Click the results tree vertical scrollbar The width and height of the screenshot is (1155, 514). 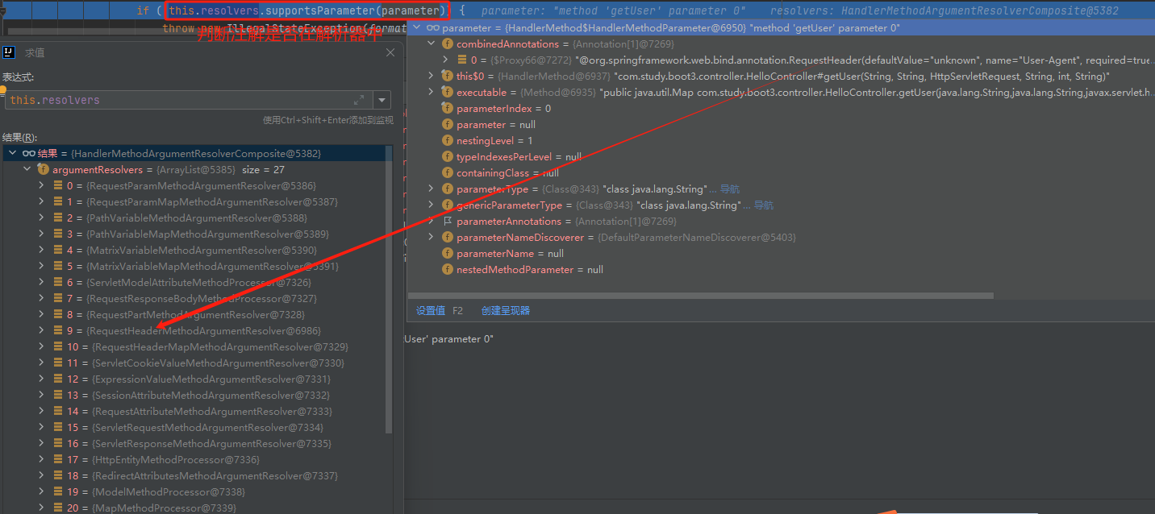click(x=389, y=290)
